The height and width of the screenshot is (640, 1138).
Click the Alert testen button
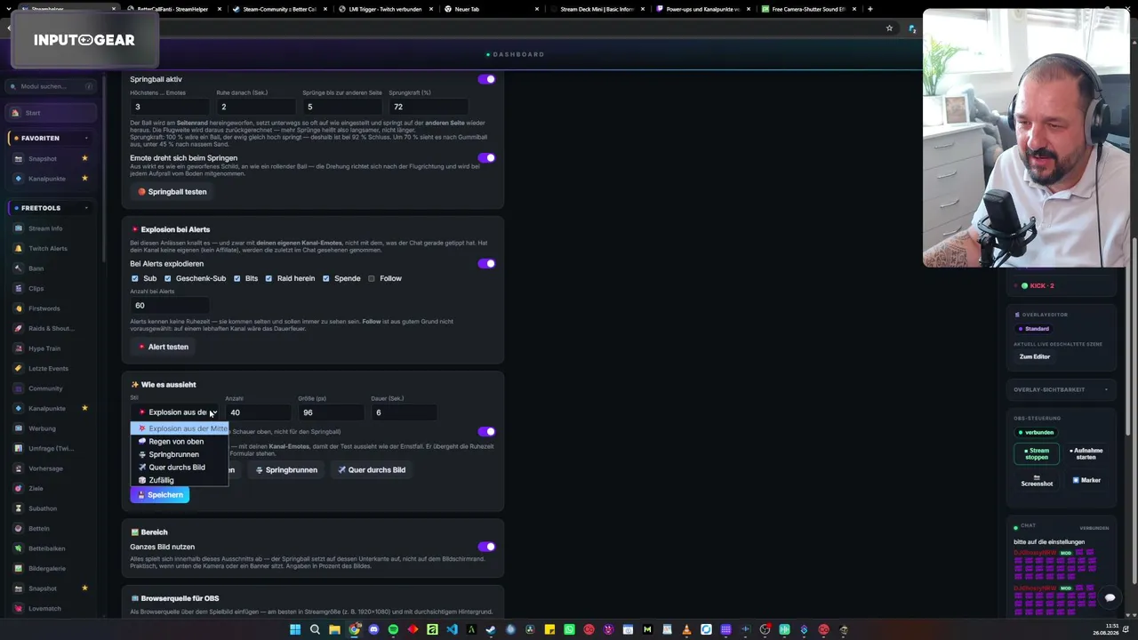point(164,347)
